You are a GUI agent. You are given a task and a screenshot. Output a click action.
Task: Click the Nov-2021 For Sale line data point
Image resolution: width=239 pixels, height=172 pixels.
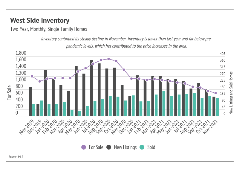click(x=216, y=93)
